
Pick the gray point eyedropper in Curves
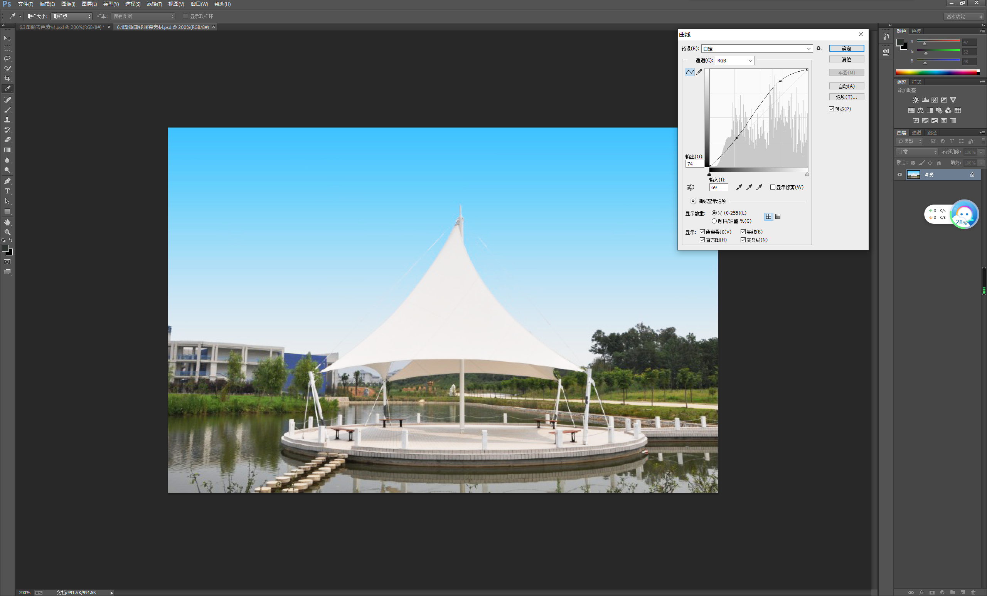(x=749, y=187)
